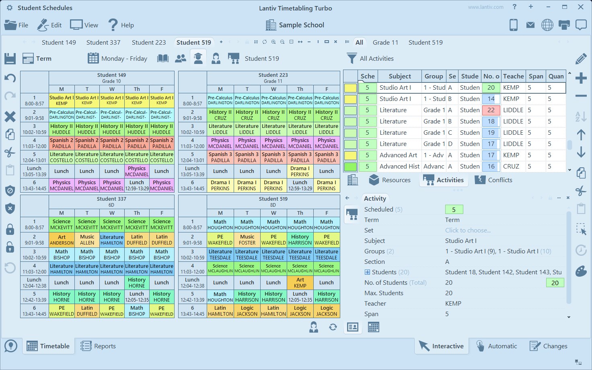Click the selection pointer tool icon
The height and width of the screenshot is (370, 592).
(x=581, y=229)
